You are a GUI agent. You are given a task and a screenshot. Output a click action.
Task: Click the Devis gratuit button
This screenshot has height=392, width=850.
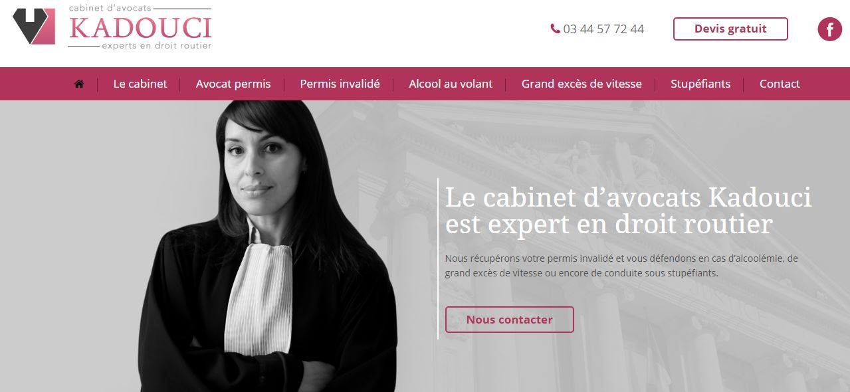[x=730, y=29]
